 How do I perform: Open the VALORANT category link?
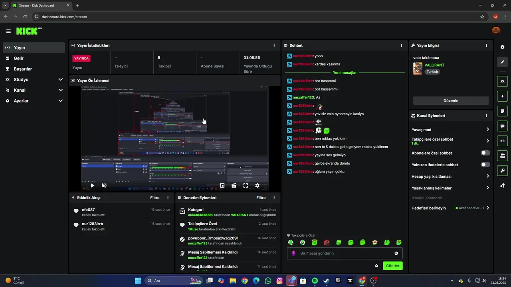pyautogui.click(x=434, y=65)
